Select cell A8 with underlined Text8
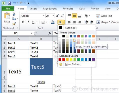Screen dimensions: 119x93 coord(19,86)
